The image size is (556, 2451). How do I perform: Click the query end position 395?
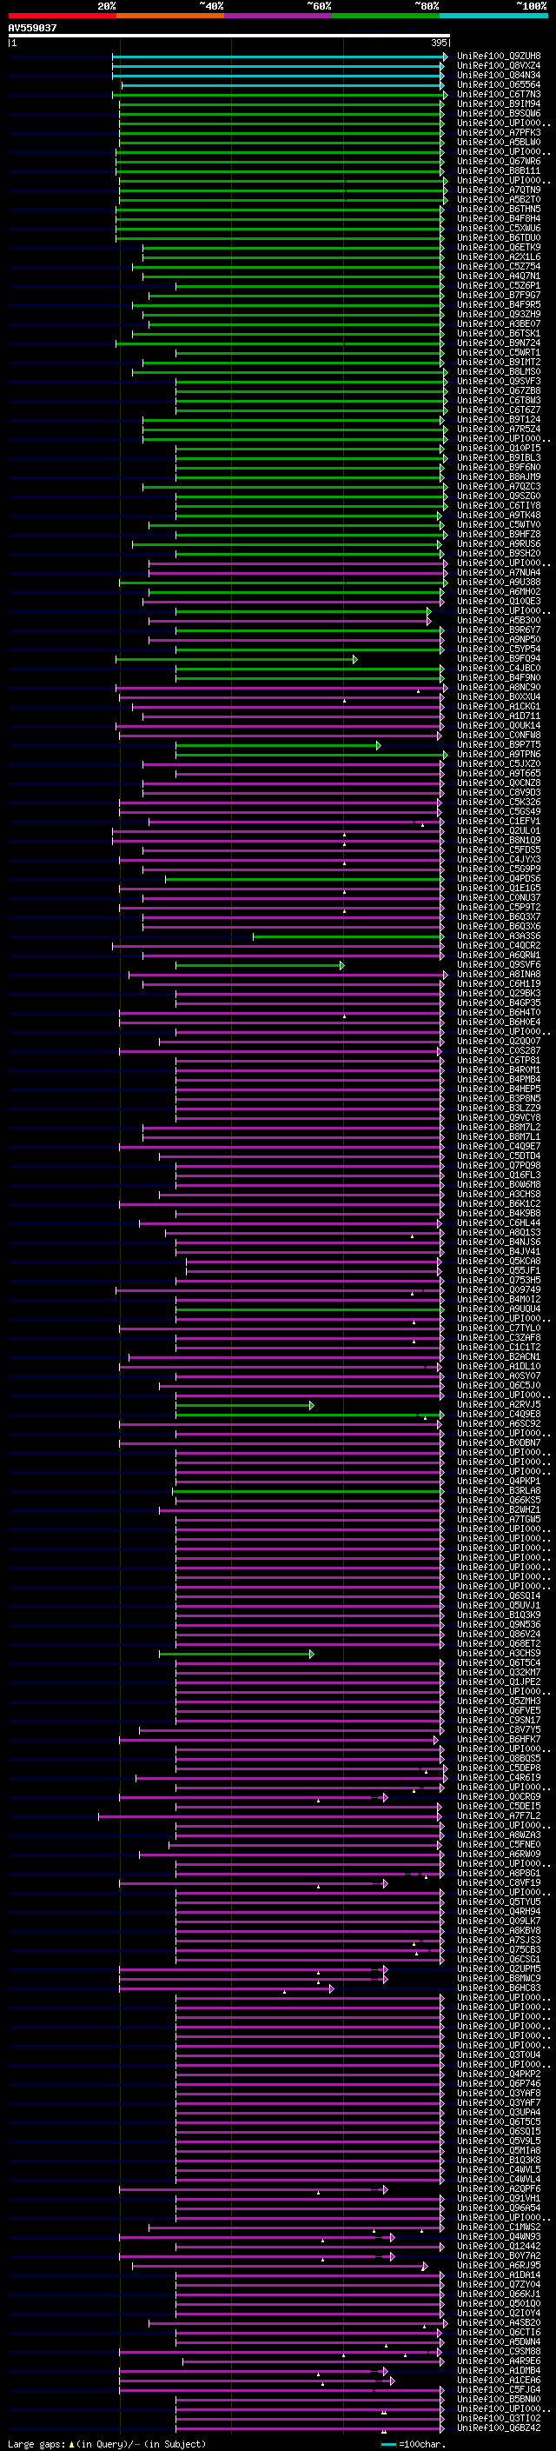tap(439, 43)
